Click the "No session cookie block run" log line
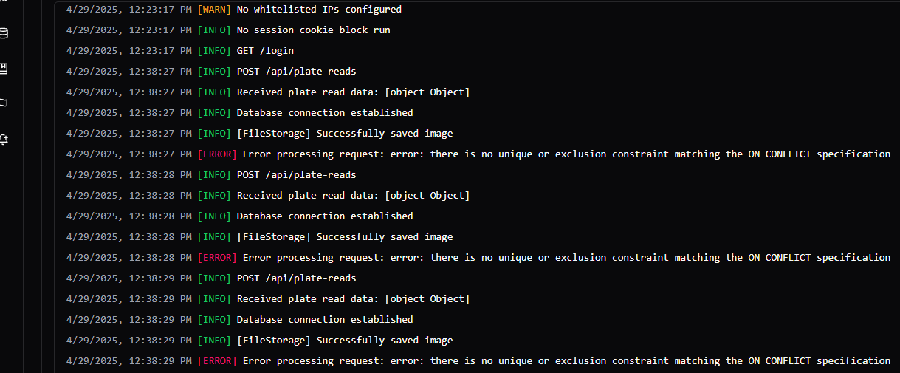Viewport: 900px width, 373px height. pyautogui.click(x=313, y=30)
